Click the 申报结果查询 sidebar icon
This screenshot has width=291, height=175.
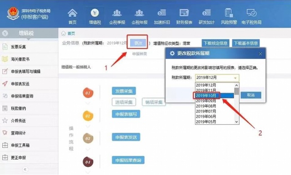5,96
